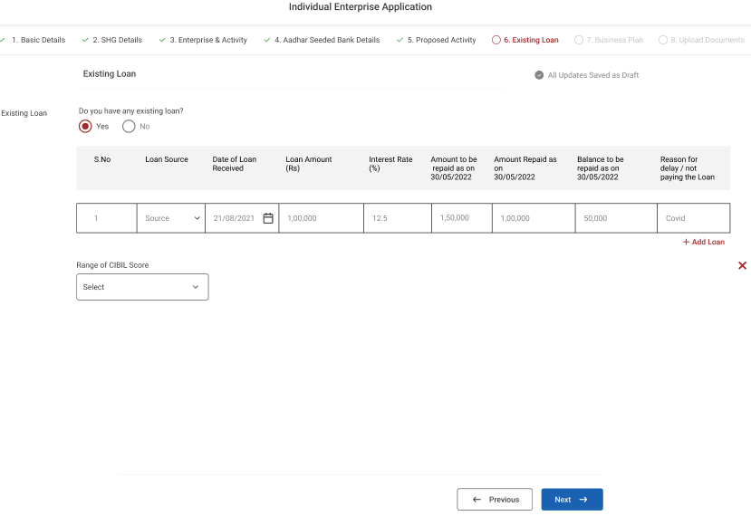Click the Add Loan link
Image resolution: width=751 pixels, height=516 pixels.
pyautogui.click(x=704, y=242)
